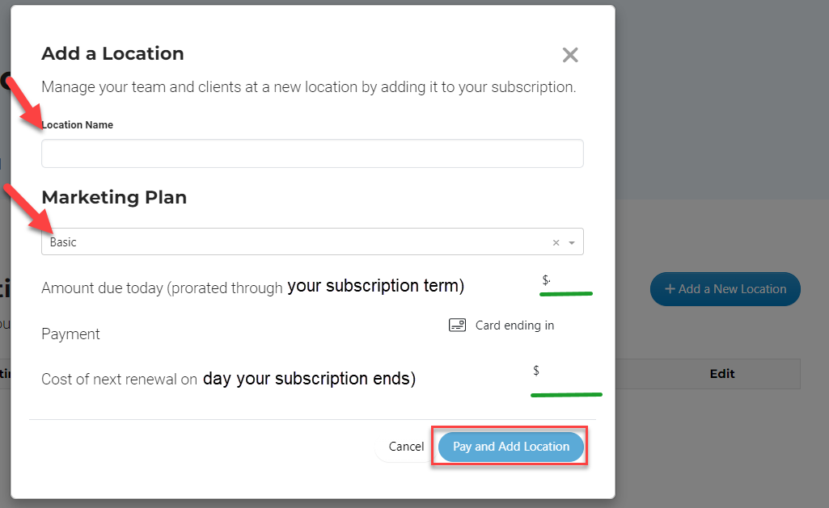Click the Card ending in text

click(x=514, y=325)
